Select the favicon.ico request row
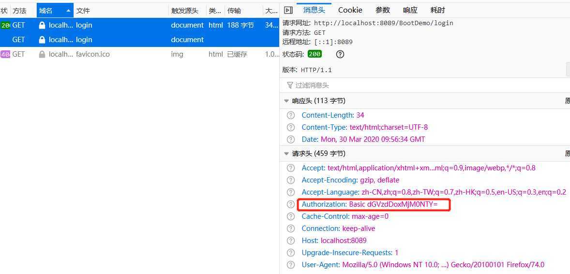 pyautogui.click(x=139, y=54)
